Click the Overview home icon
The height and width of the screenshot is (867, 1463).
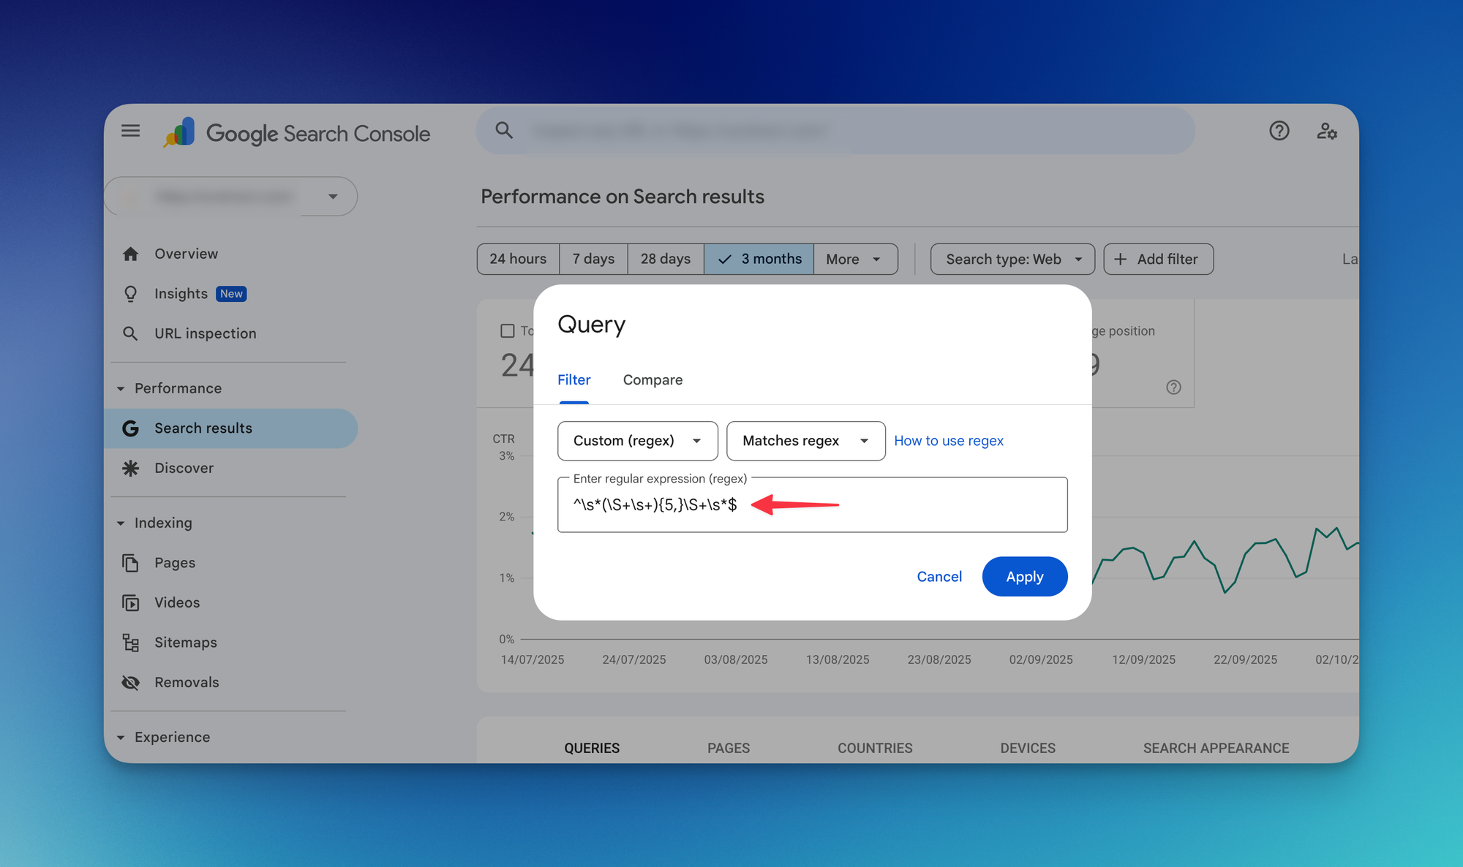[131, 254]
